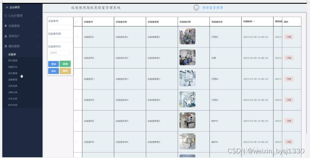Image resolution: width=310 pixels, height=158 pixels.
Task: Click cell 实验室名称4
Action: (x=122, y=100)
